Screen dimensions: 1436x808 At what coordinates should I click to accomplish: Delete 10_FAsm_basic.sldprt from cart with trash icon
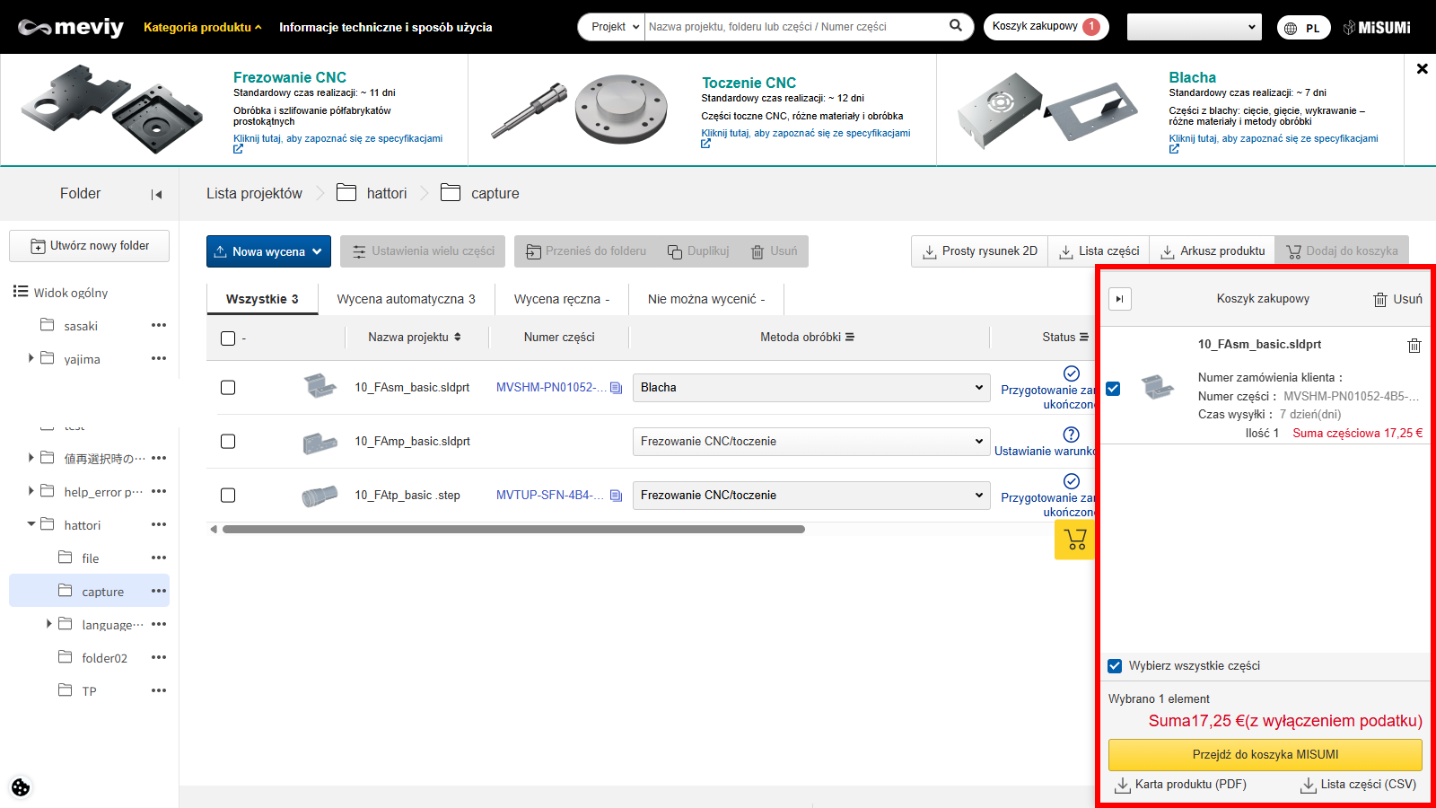(x=1414, y=346)
